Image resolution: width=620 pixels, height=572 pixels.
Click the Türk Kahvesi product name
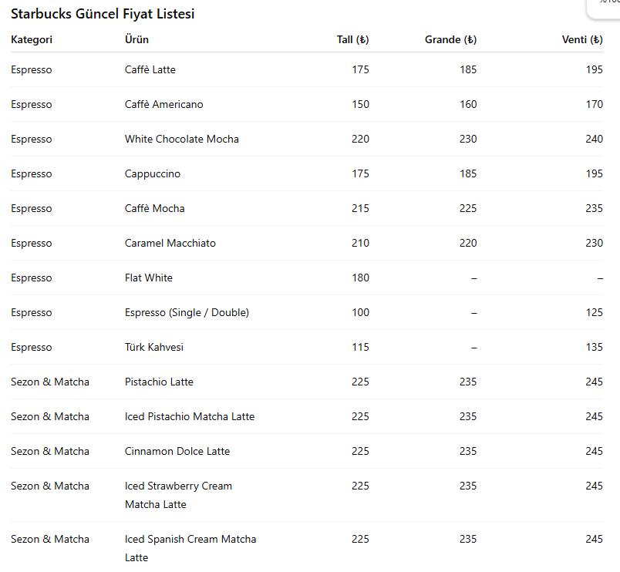tap(154, 348)
